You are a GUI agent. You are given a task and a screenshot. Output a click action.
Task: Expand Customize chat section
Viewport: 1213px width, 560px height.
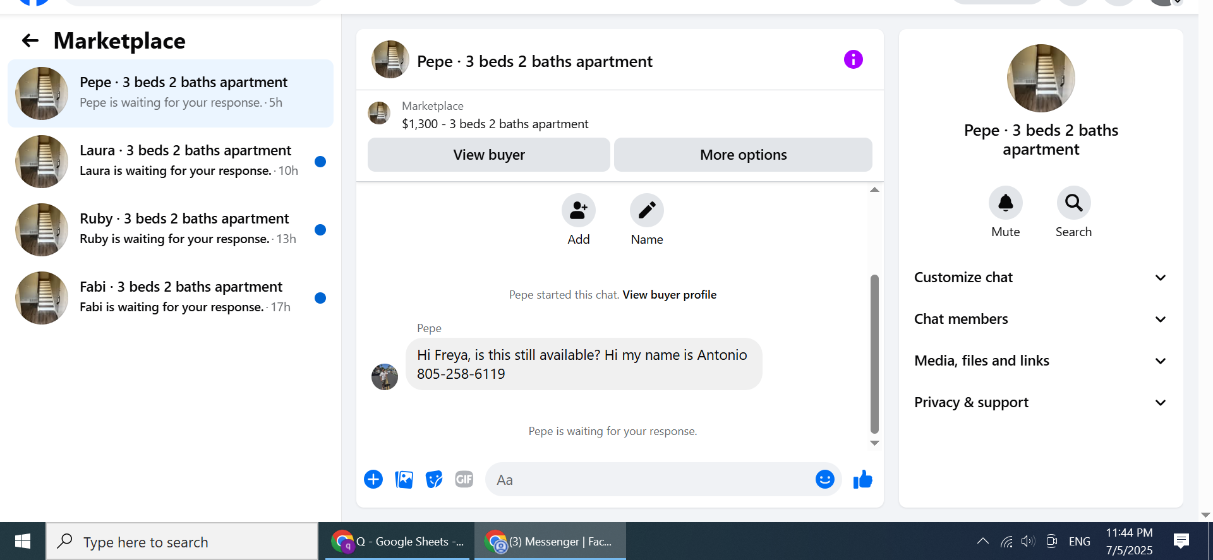[1041, 278]
